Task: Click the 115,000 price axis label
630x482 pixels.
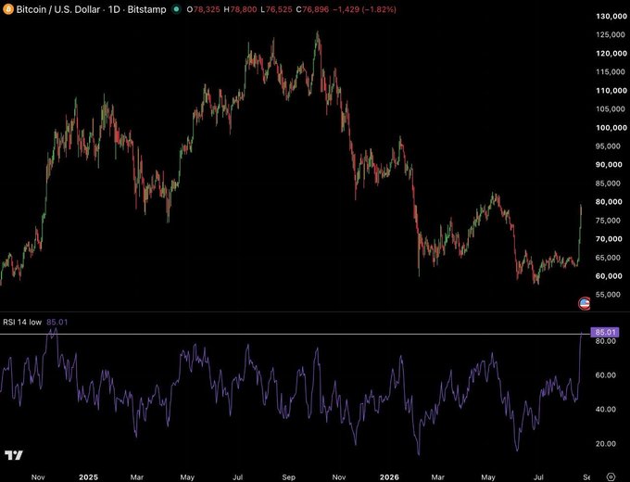Action: point(611,71)
